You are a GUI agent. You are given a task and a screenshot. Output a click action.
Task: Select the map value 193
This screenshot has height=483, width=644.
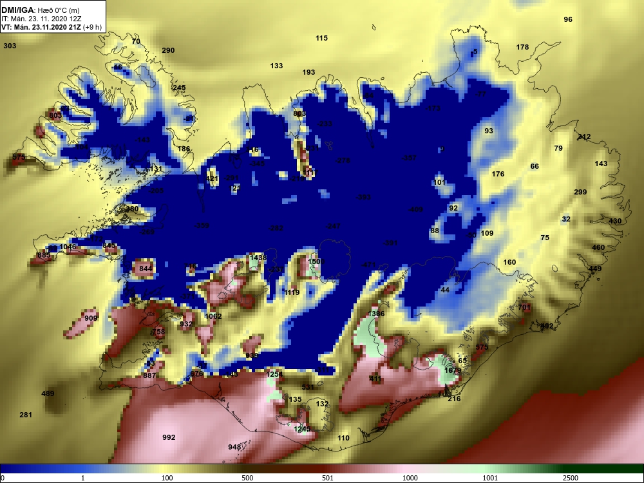[308, 72]
